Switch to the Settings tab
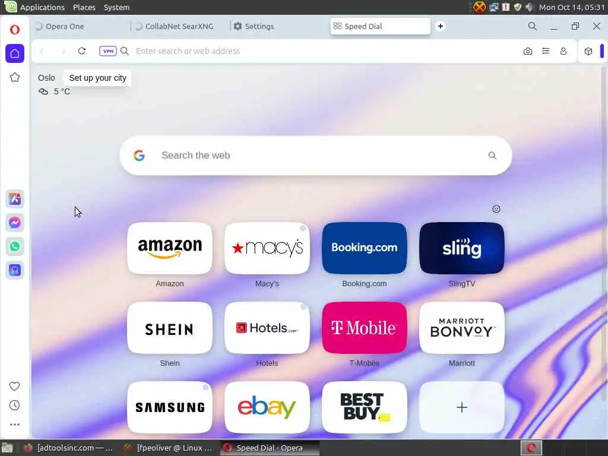Viewport: 608px width, 456px height. (279, 26)
